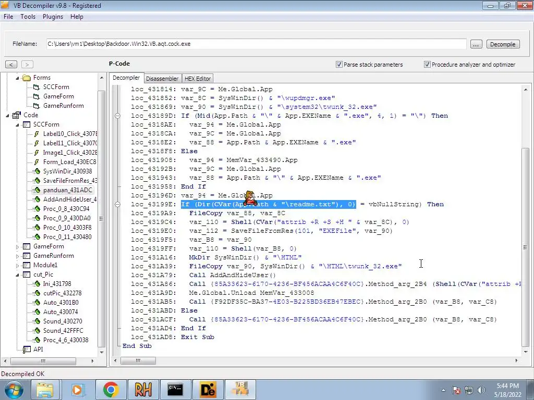The image size is (534, 400).
Task: Select Auto_4301B0 in the tree
Action: (60, 303)
